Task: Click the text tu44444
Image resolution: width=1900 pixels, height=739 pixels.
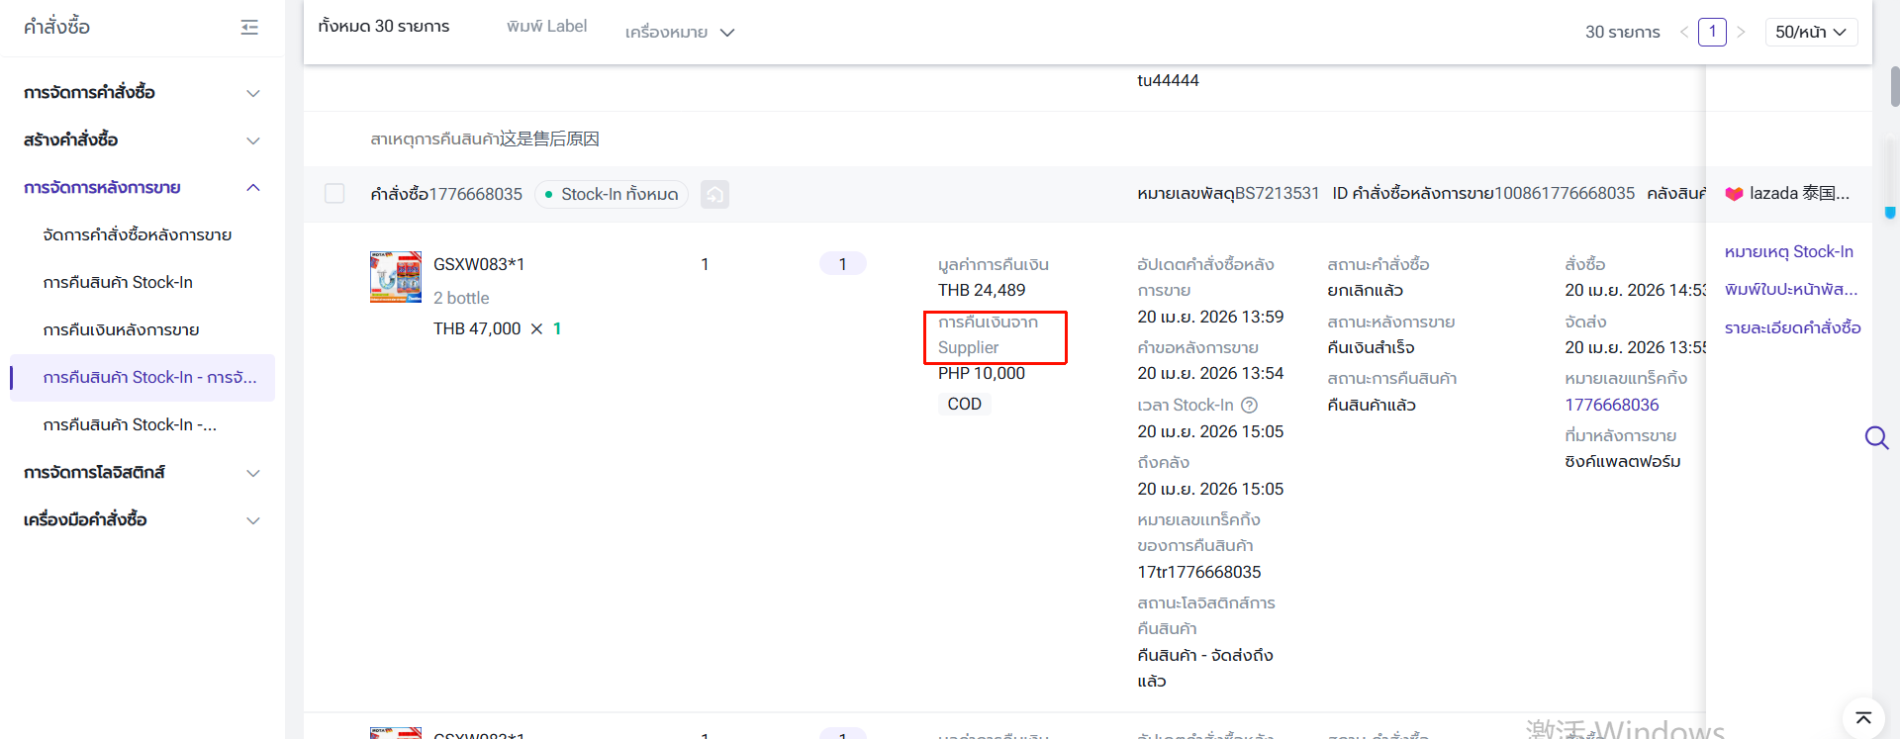Action: point(1168,80)
